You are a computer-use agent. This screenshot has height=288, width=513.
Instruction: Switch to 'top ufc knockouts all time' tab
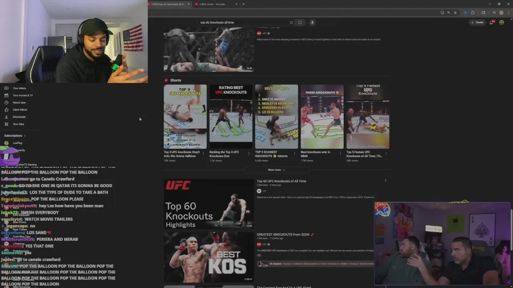pos(168,4)
